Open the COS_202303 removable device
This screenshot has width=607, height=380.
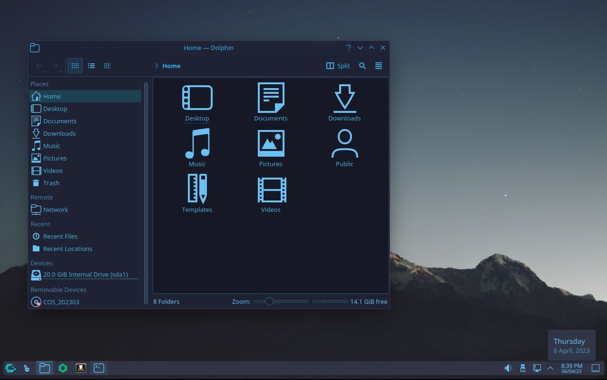click(61, 301)
